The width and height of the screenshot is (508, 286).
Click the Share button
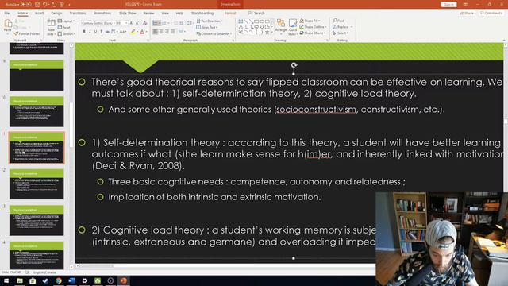coord(467,14)
